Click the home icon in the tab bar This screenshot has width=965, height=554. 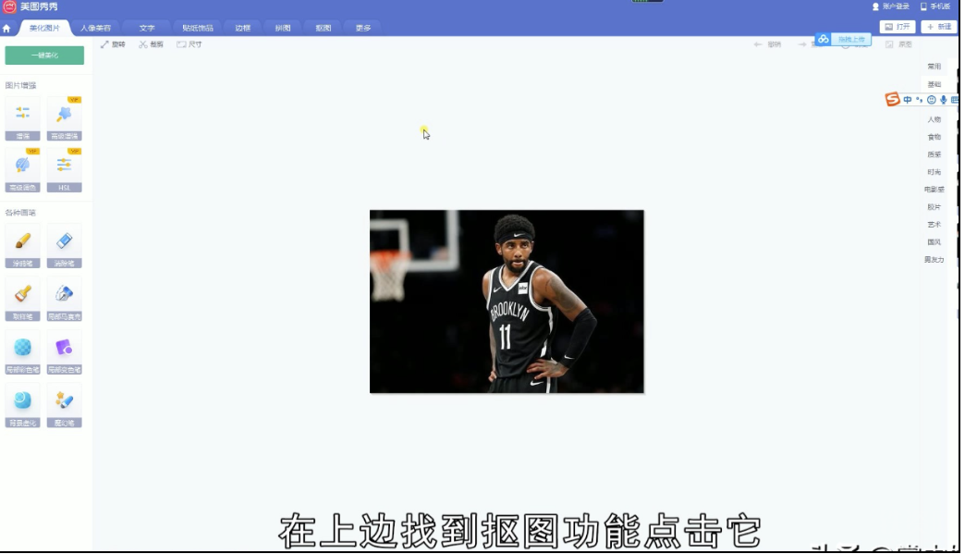pyautogui.click(x=7, y=28)
